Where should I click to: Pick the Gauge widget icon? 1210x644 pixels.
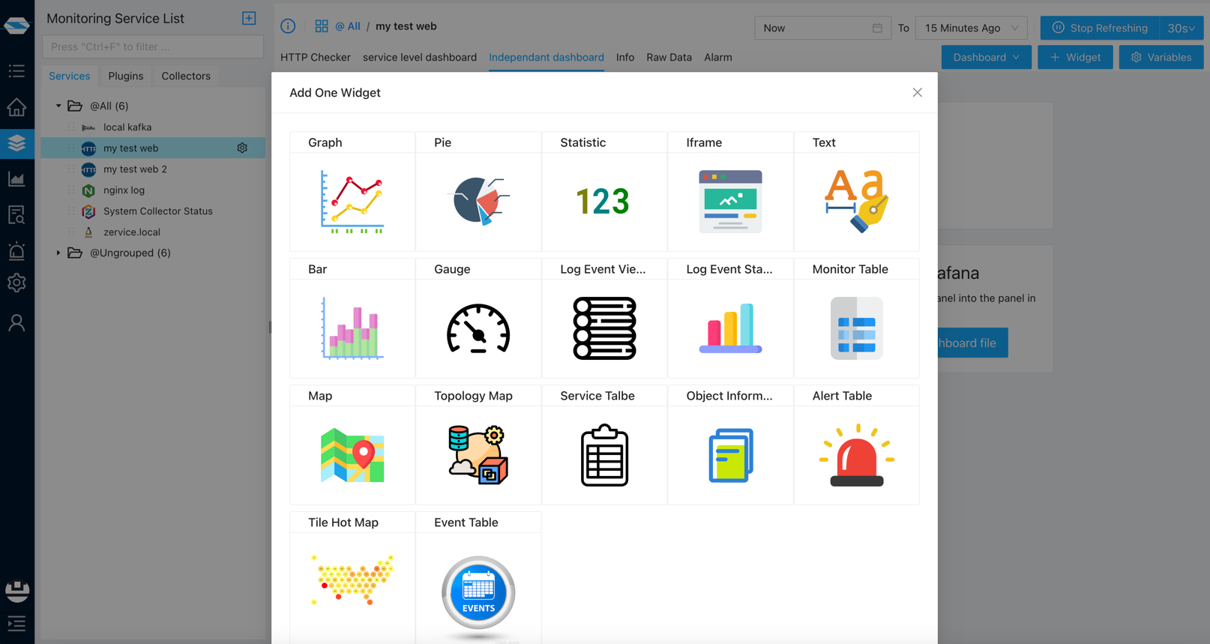pyautogui.click(x=478, y=328)
